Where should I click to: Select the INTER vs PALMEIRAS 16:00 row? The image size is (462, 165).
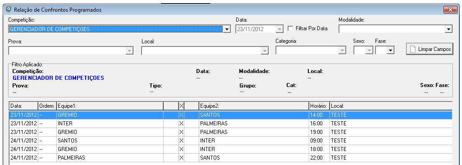tap(231, 124)
